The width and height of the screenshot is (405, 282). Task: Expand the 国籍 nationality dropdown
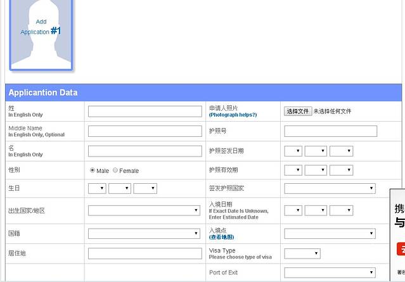(x=145, y=234)
